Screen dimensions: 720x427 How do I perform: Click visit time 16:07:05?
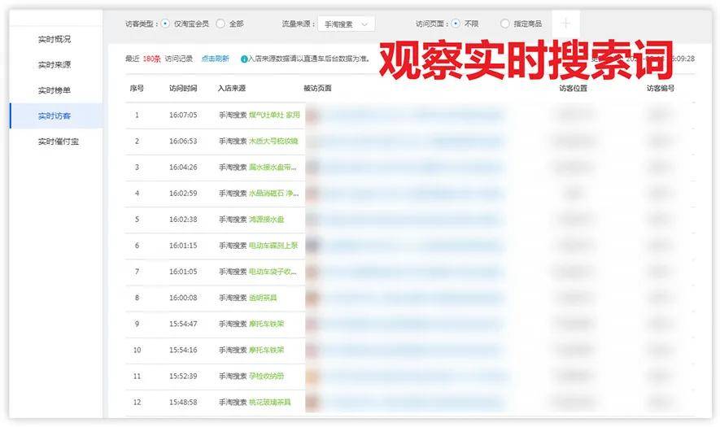click(x=183, y=115)
